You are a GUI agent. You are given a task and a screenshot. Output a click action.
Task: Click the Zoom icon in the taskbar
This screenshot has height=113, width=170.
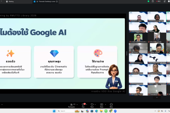tap(115, 111)
